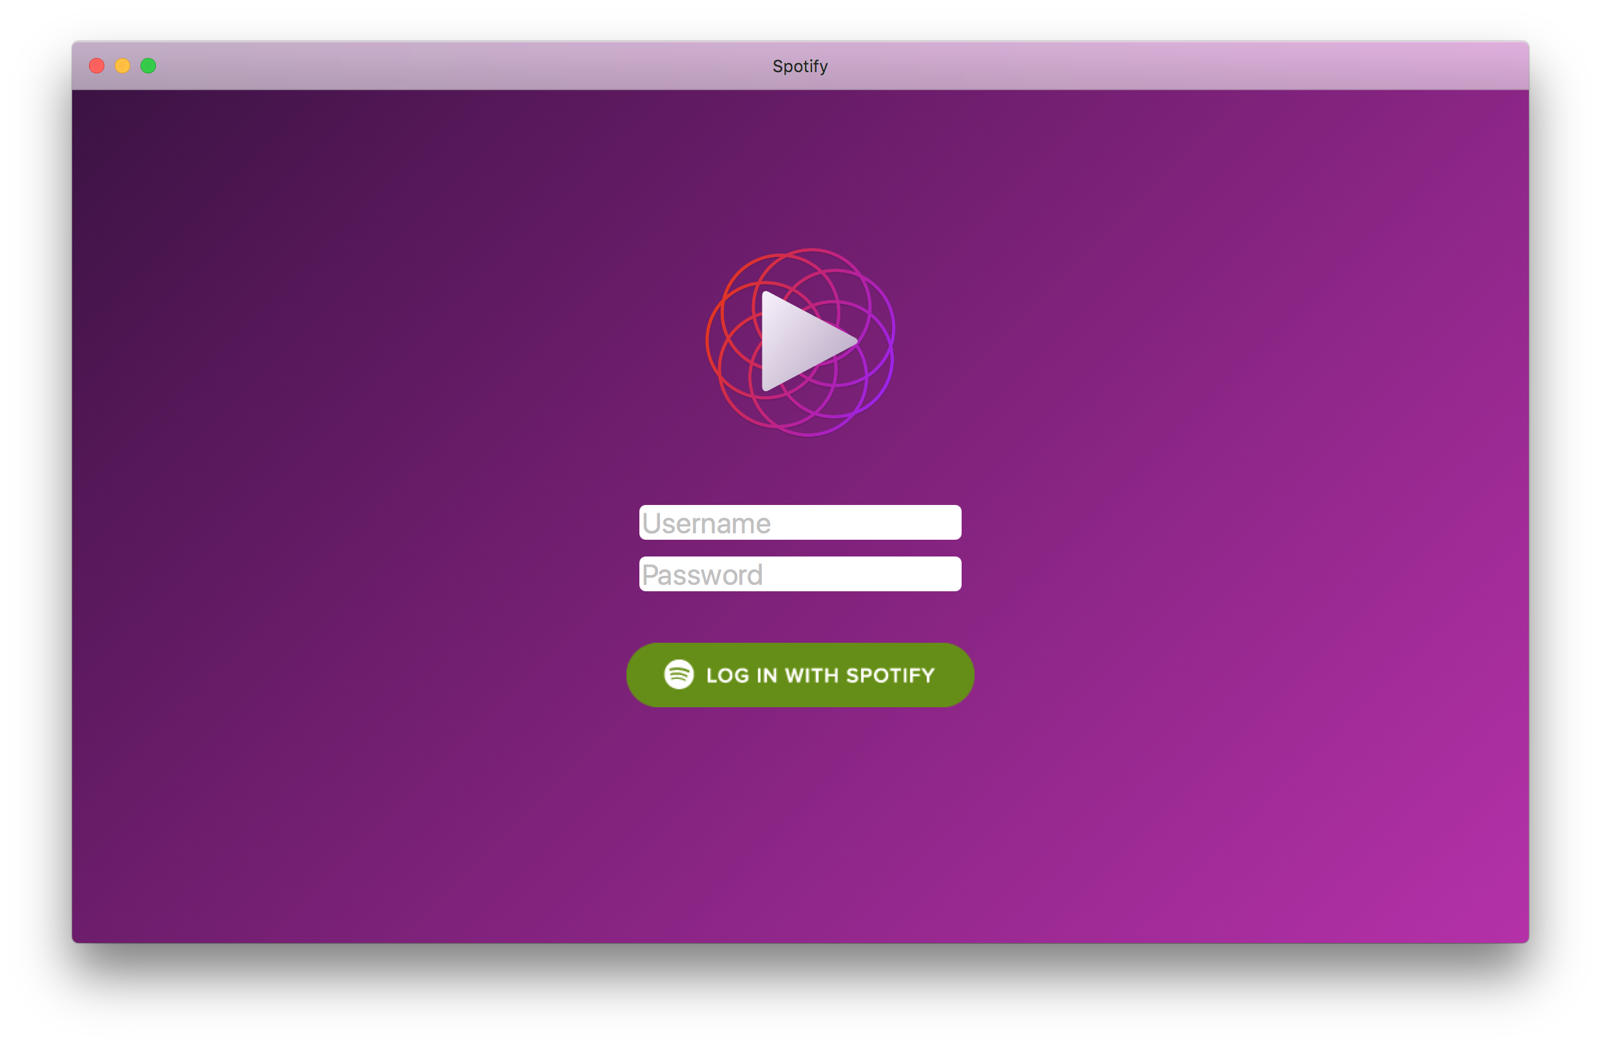Viewport: 1601px width, 1046px height.
Task: Focus the Username input field
Action: click(800, 522)
